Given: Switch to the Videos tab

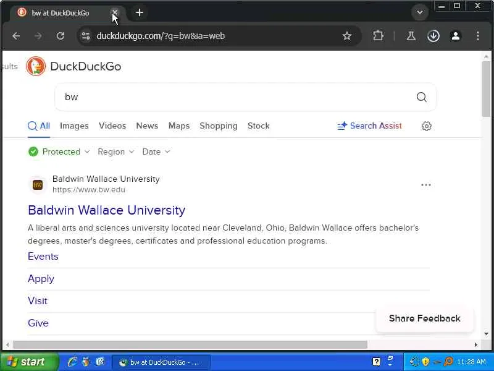Looking at the screenshot, I should coord(112,126).
